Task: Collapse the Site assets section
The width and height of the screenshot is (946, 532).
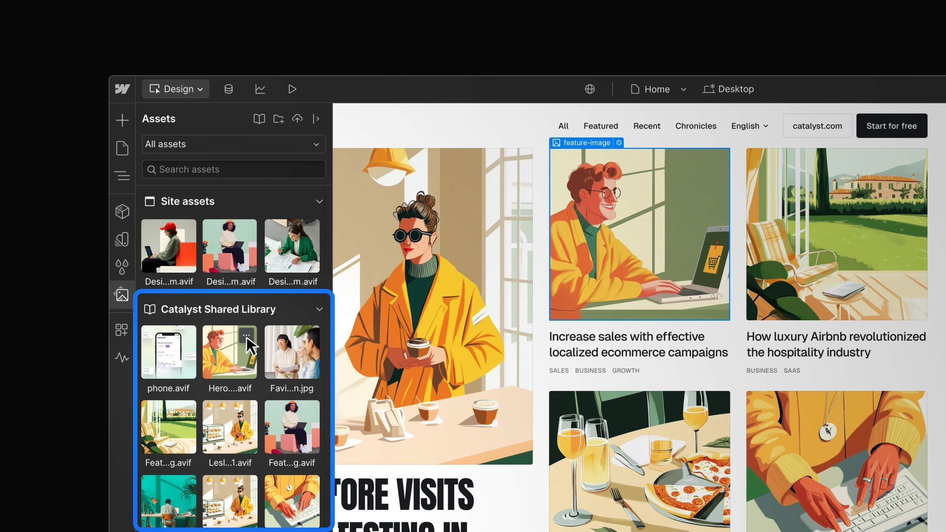Action: 319,201
